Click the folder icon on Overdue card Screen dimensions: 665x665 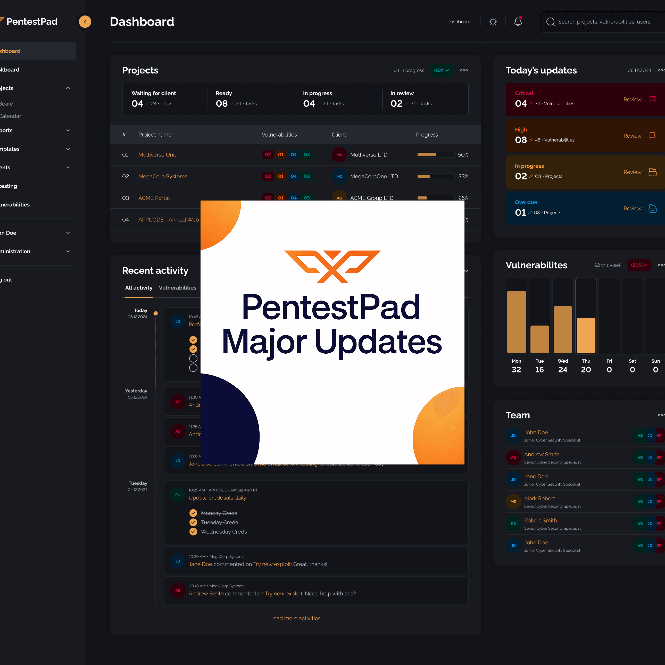[653, 208]
